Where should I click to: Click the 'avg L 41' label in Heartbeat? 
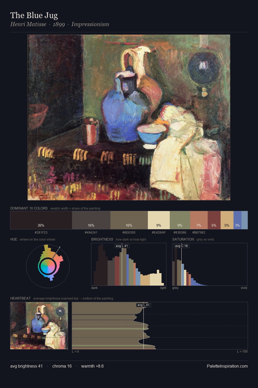point(143,305)
